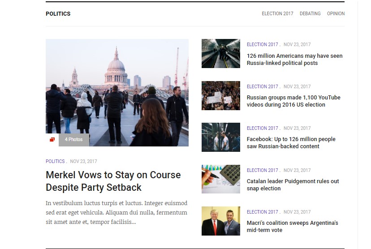The height and width of the screenshot is (249, 371).
Task: Click the date beside 126 million Americans article
Action: pos(297,44)
